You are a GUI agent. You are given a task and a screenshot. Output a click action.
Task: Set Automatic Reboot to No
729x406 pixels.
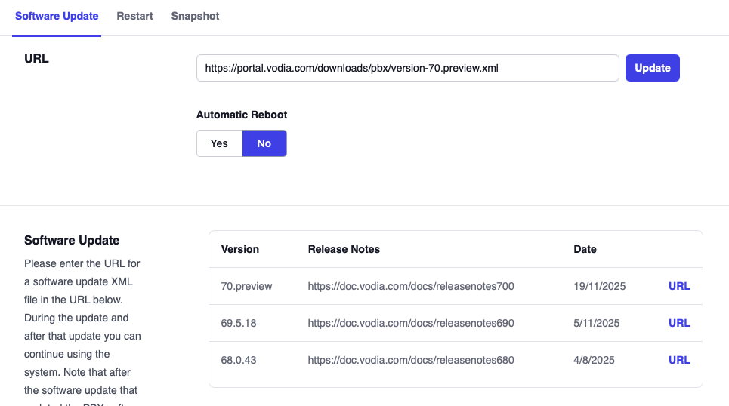pyautogui.click(x=264, y=143)
